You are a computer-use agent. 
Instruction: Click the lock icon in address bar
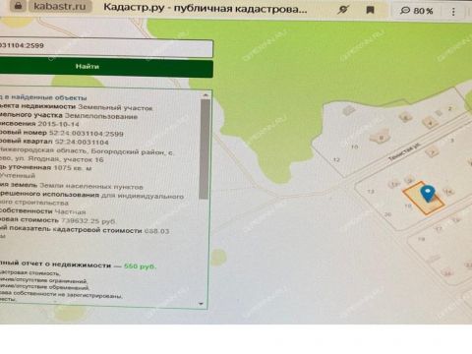pyautogui.click(x=18, y=6)
